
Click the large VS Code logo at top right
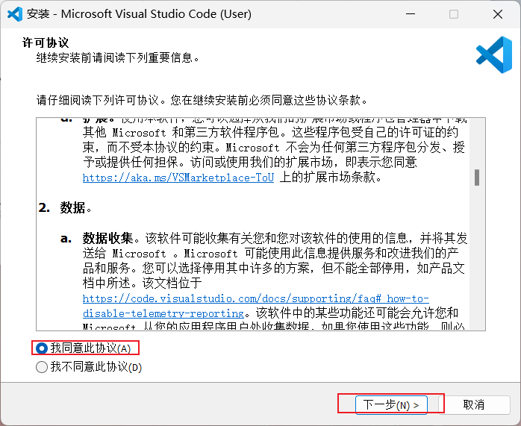(x=494, y=54)
